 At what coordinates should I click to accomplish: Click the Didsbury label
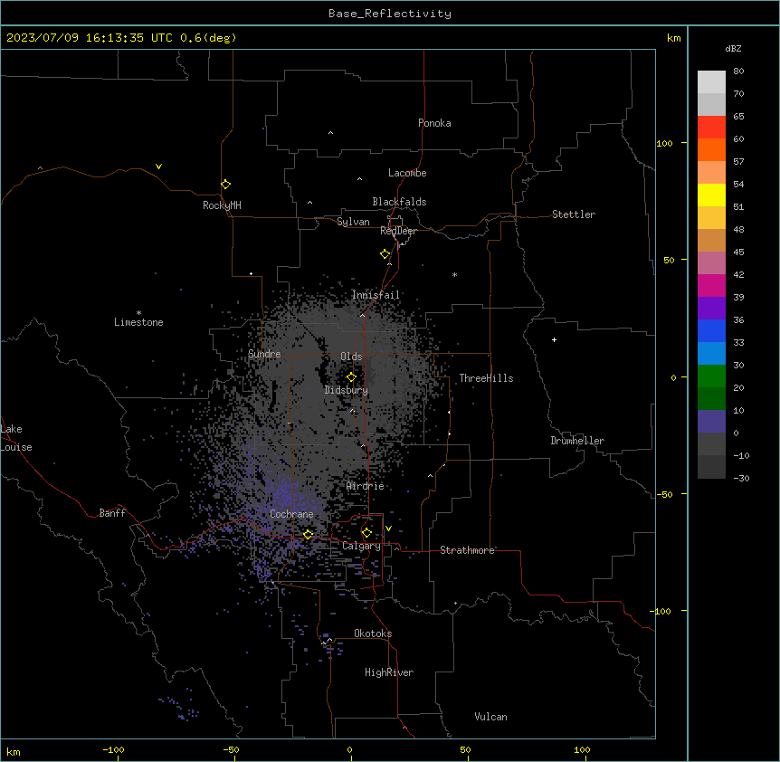point(347,390)
